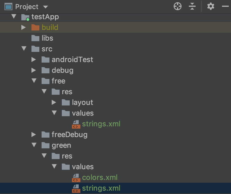The height and width of the screenshot is (194, 231).
Task: Hide the Project tool window
Action: click(225, 6)
